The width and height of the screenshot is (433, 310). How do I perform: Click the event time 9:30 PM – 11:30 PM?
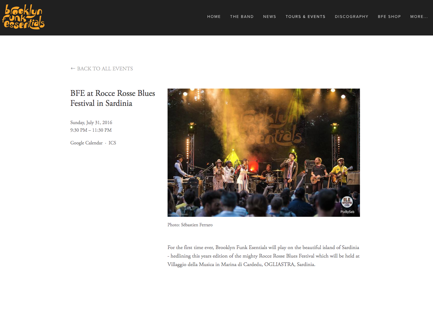(91, 130)
